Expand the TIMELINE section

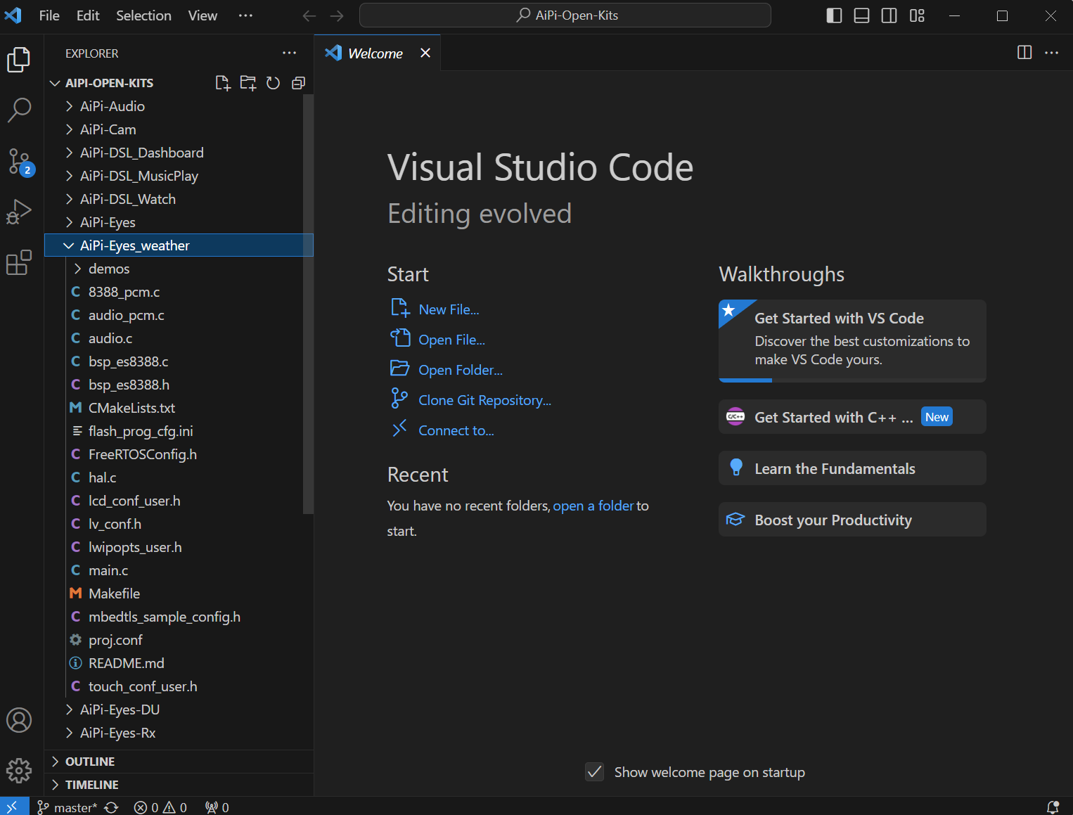click(x=179, y=785)
